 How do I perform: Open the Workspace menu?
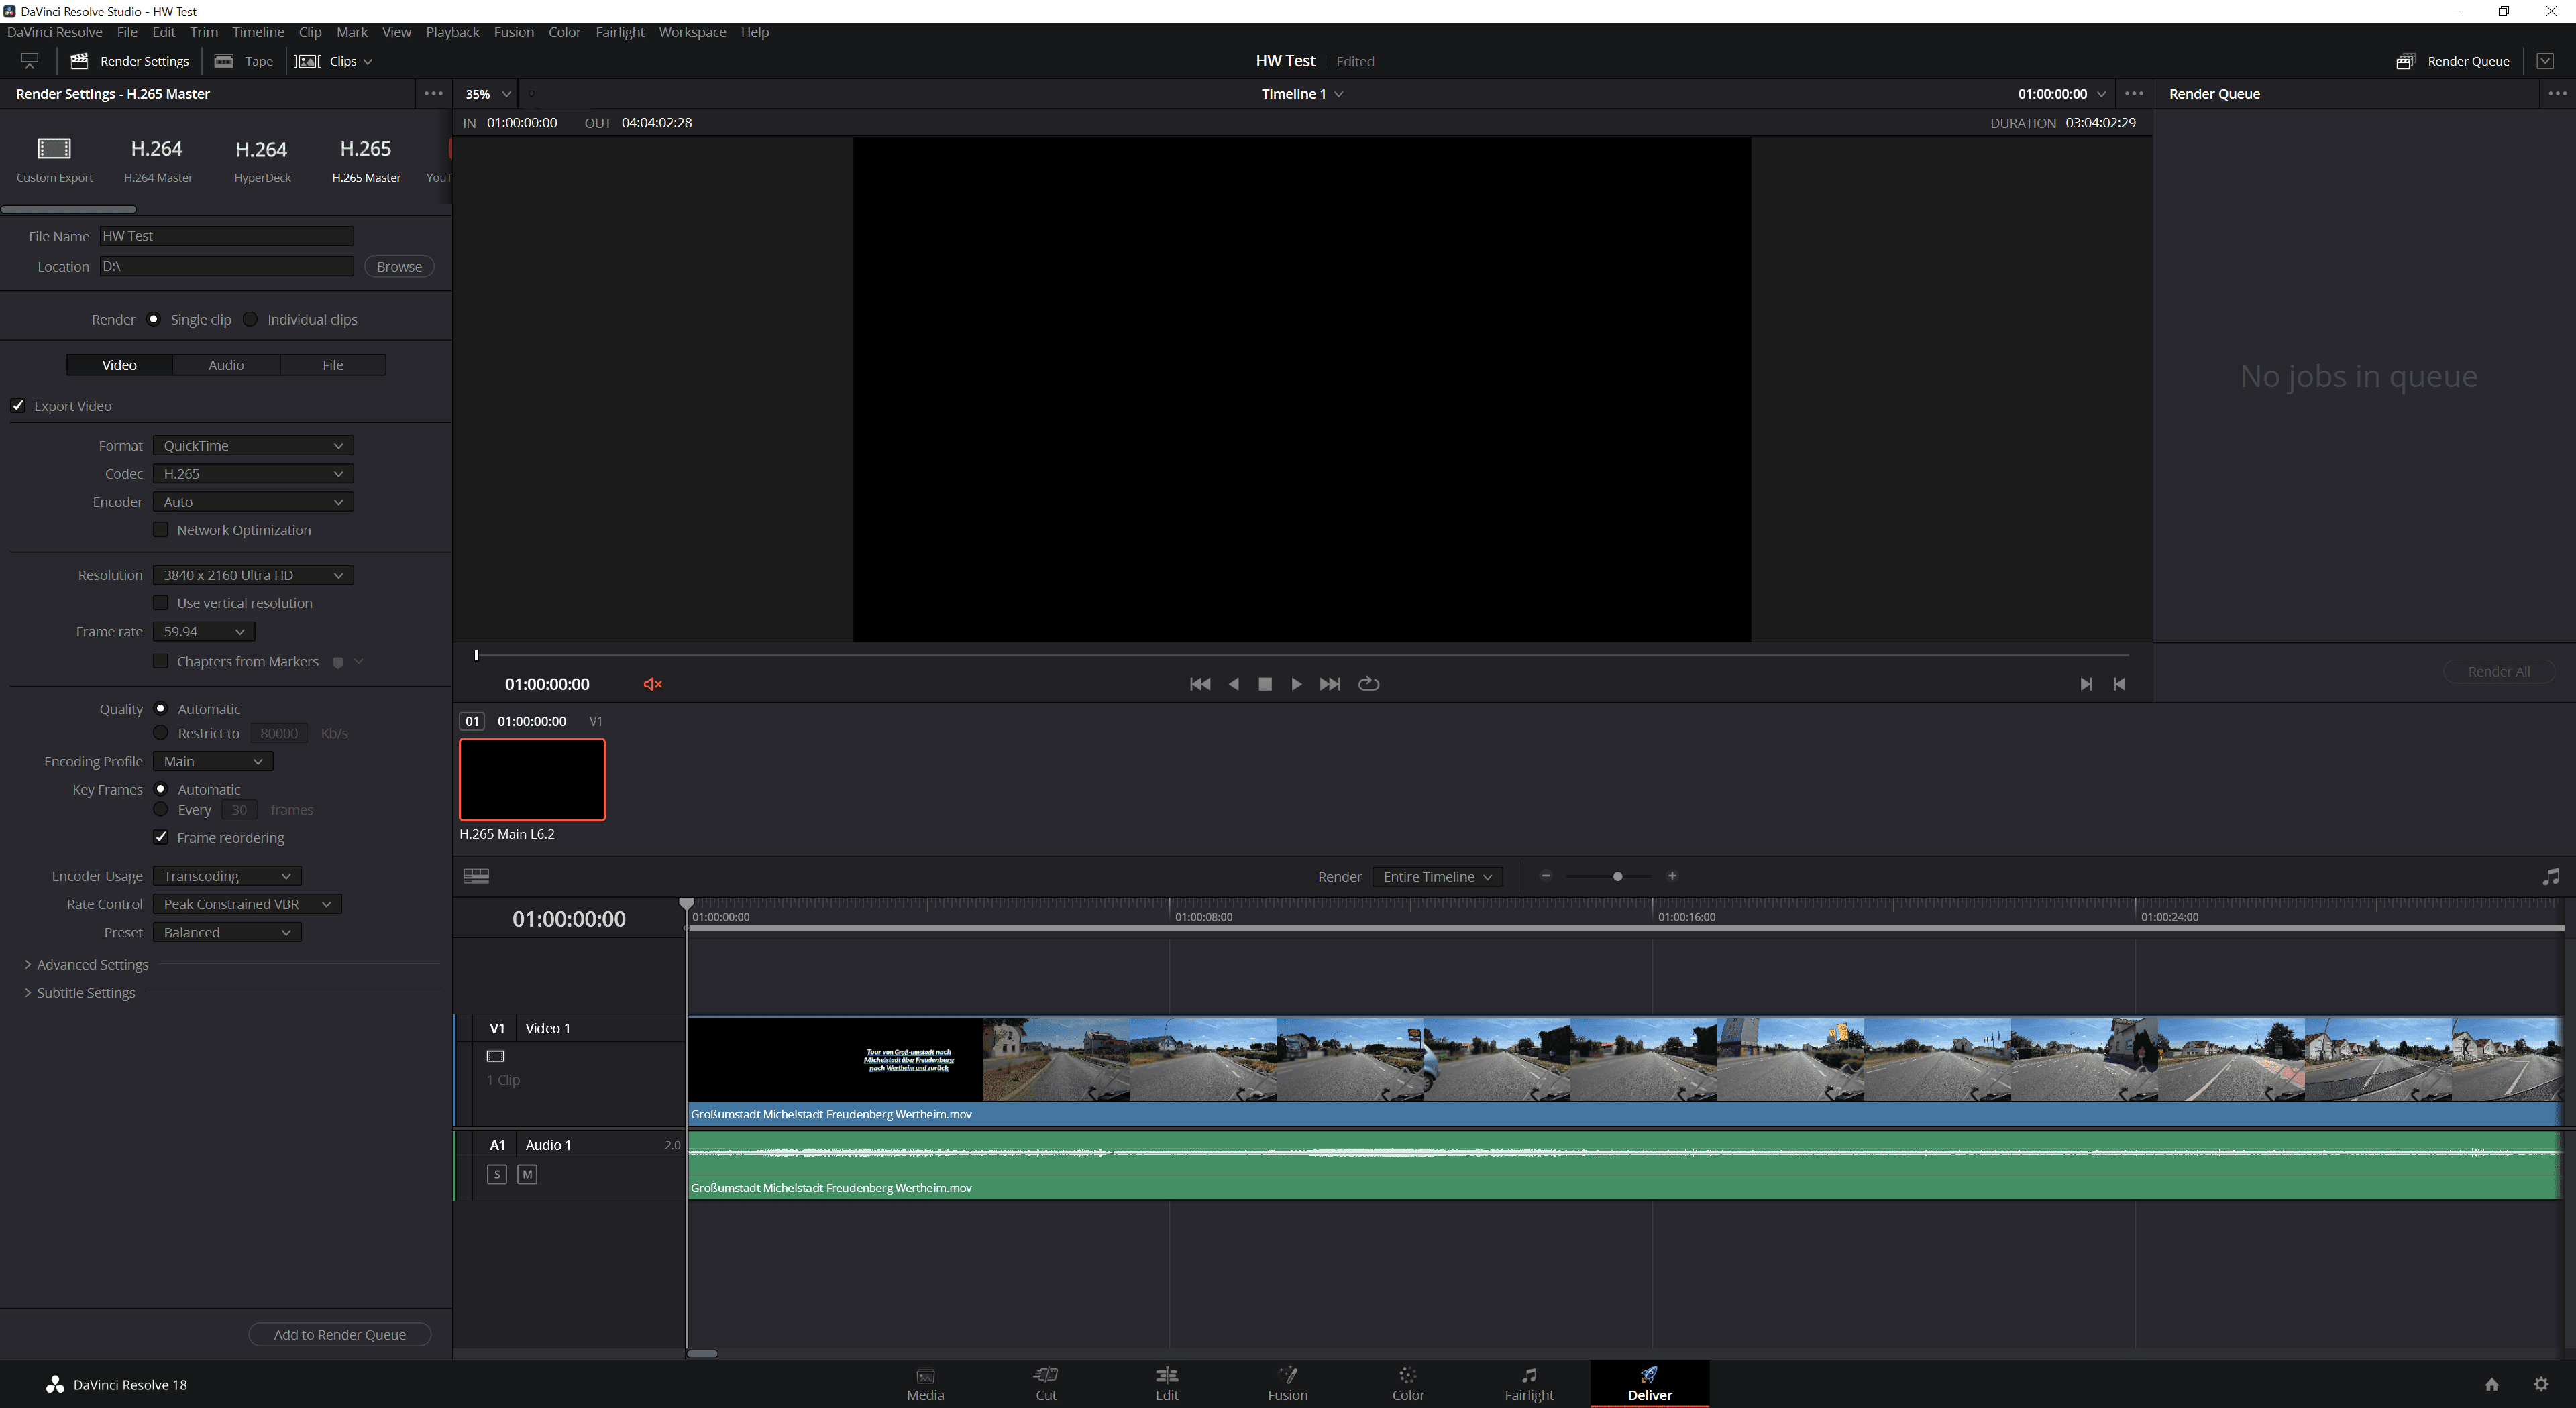(x=692, y=32)
